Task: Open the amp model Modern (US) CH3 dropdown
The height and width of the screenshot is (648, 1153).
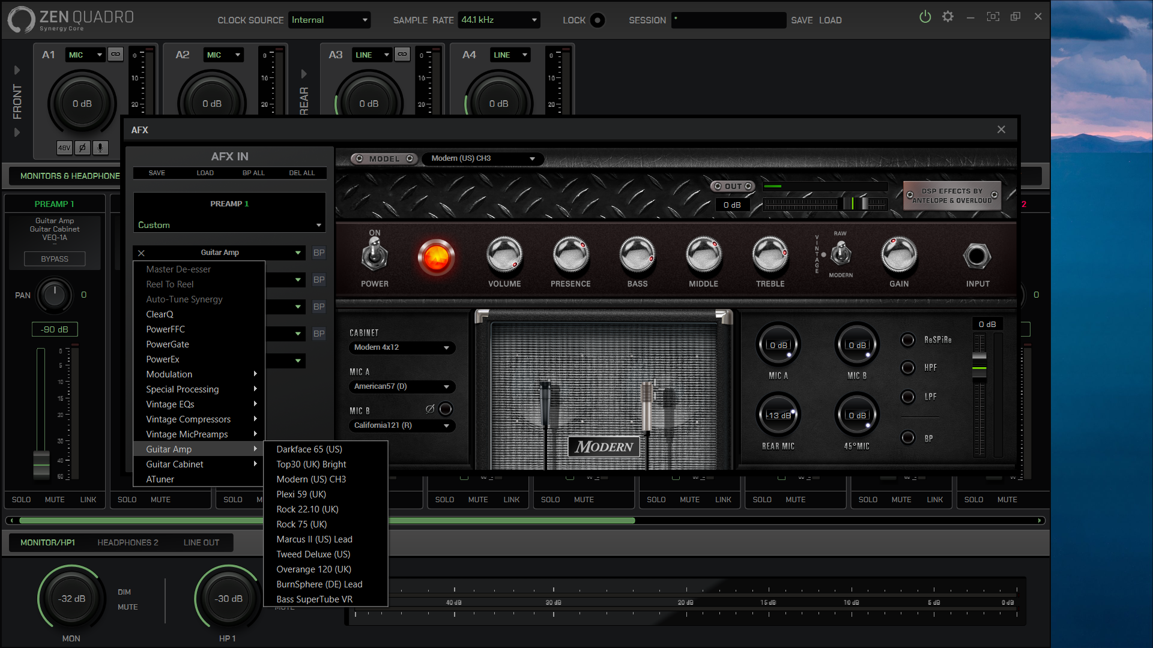Action: [x=483, y=158]
